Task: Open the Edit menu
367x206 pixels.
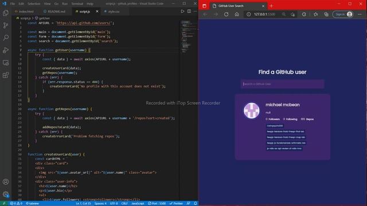Action: tap(21, 4)
